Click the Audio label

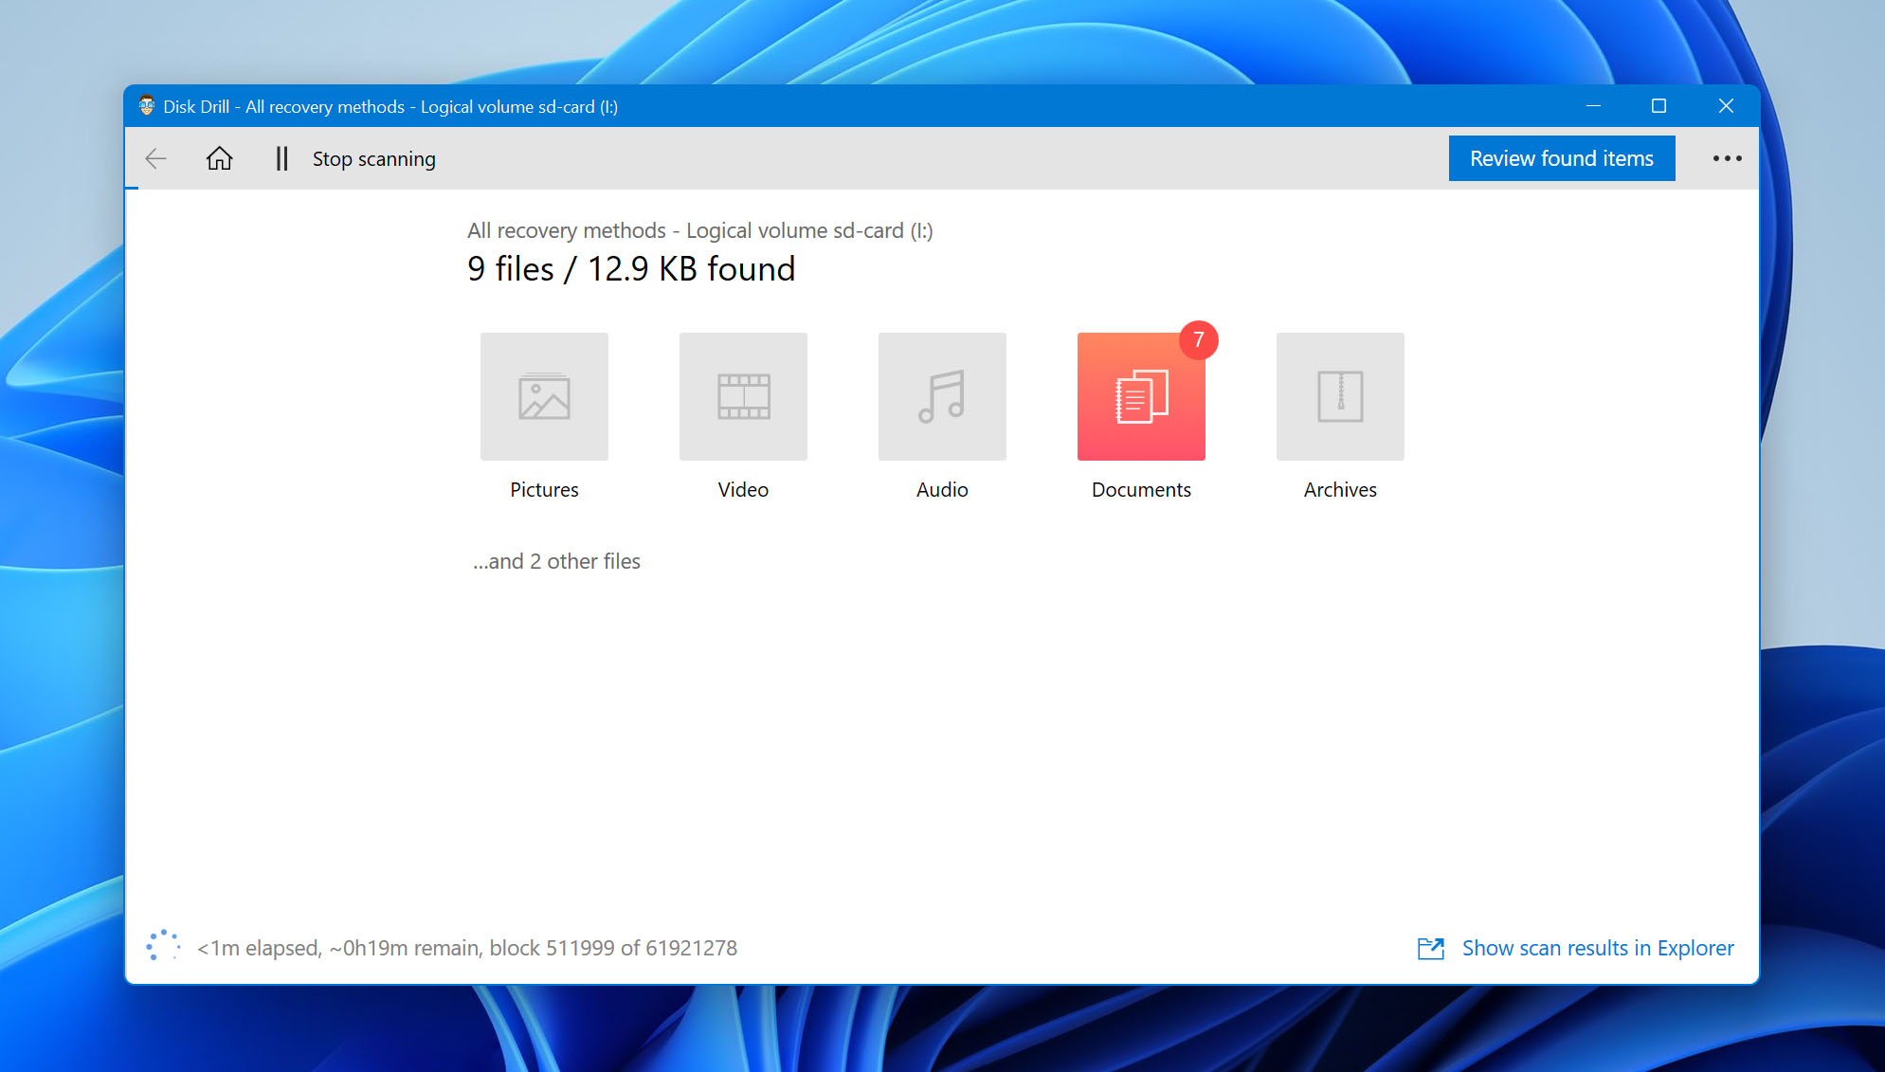942,489
